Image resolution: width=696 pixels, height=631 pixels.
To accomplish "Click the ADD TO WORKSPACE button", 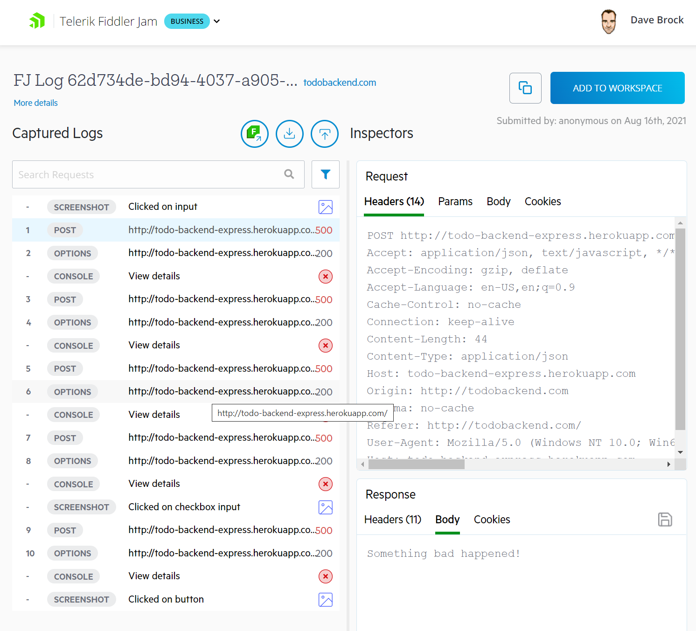I will [618, 88].
